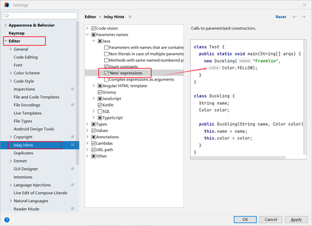The height and width of the screenshot is (226, 312).
Task: Select the Values row in hints tree
Action: (102, 130)
